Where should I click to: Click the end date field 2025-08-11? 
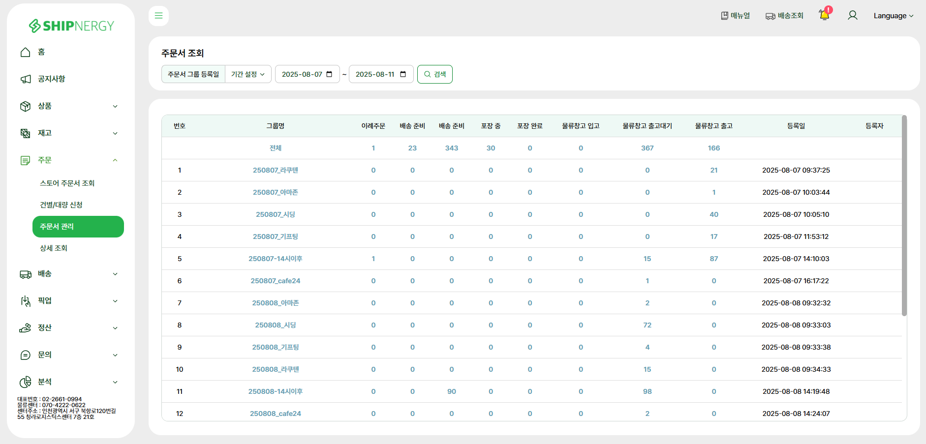tap(375, 74)
